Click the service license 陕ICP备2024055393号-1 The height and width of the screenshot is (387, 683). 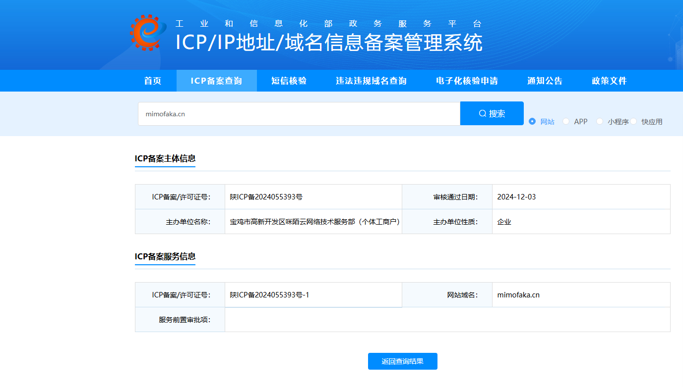[269, 295]
